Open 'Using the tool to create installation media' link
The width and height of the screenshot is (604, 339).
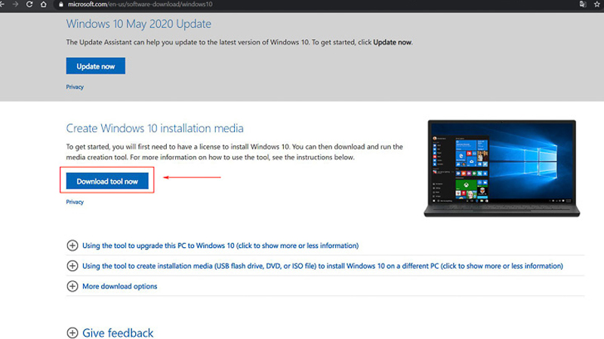(x=322, y=266)
